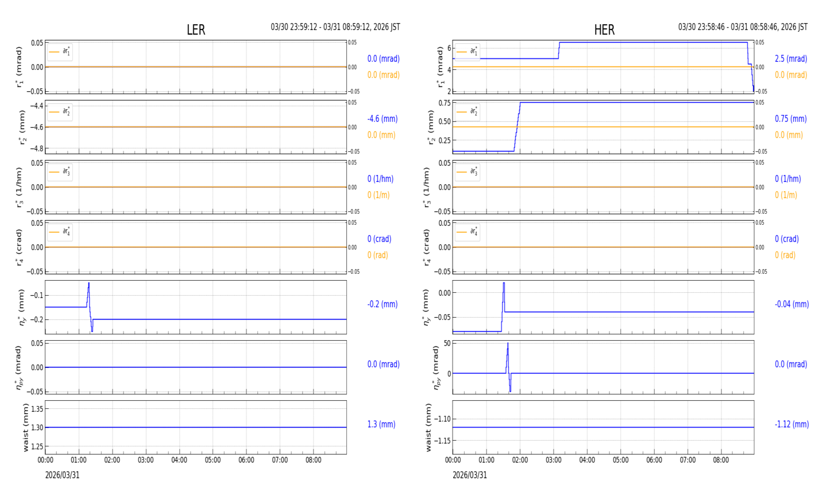The width and height of the screenshot is (815, 499).
Task: Click the "2.5 (mrad)" readout
Action: click(x=791, y=59)
